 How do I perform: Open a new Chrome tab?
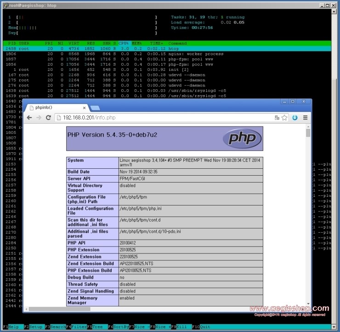pyautogui.click(x=95, y=108)
